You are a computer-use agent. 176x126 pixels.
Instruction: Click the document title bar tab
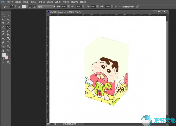click(66, 12)
